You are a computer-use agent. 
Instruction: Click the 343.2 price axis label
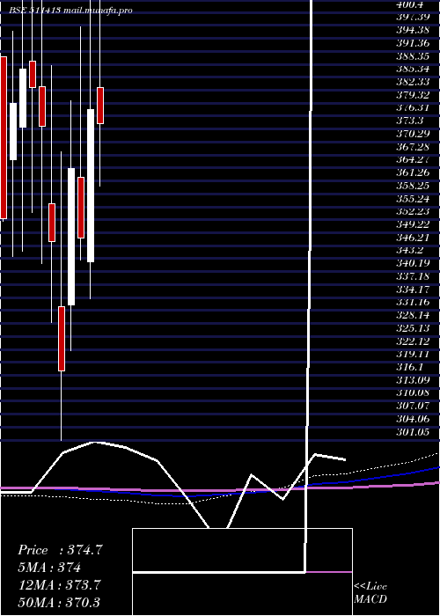pos(410,250)
